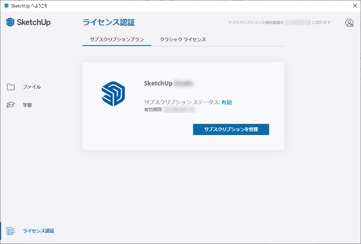Click the large SketchUp logo in subscription card
This screenshot has height=244, width=361.
point(113,94)
